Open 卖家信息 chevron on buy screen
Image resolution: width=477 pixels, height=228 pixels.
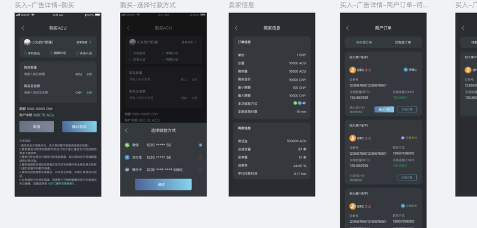pyautogui.click(x=91, y=42)
